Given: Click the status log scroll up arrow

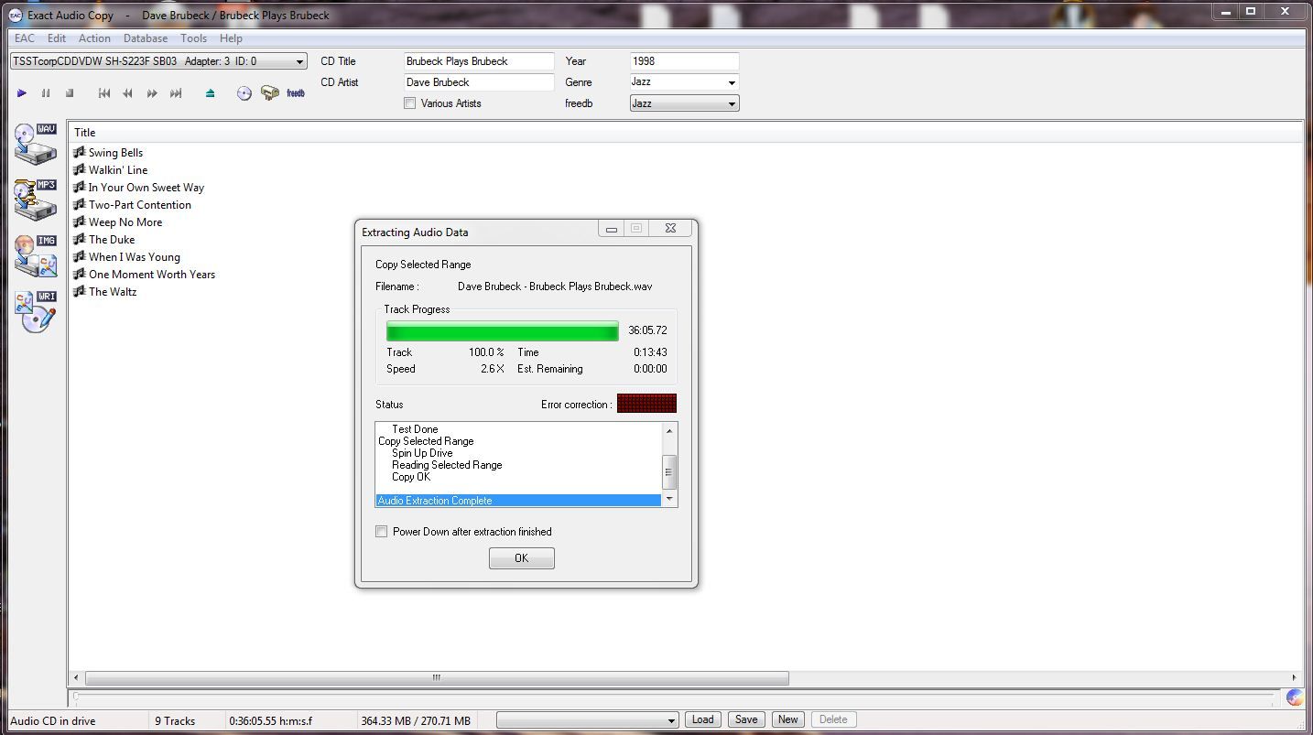Looking at the screenshot, I should (x=670, y=430).
